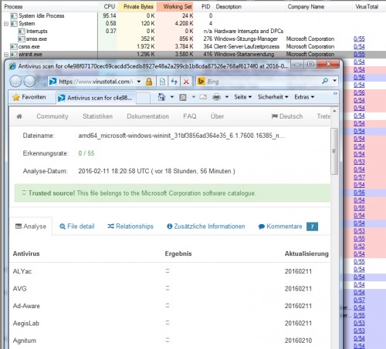
Task: Click the Interrupts process icon
Action: coord(22,32)
